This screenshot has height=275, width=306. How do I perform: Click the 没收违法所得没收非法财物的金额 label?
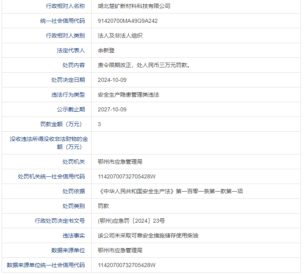pos(49,143)
